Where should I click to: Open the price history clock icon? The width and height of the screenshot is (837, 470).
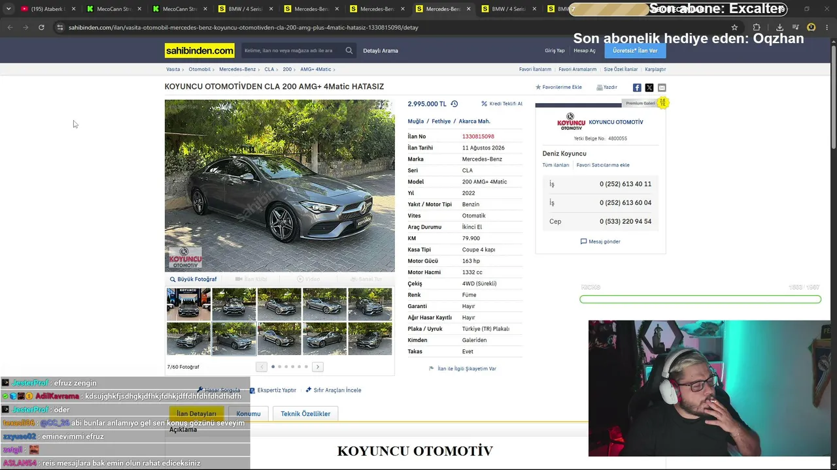coord(454,104)
